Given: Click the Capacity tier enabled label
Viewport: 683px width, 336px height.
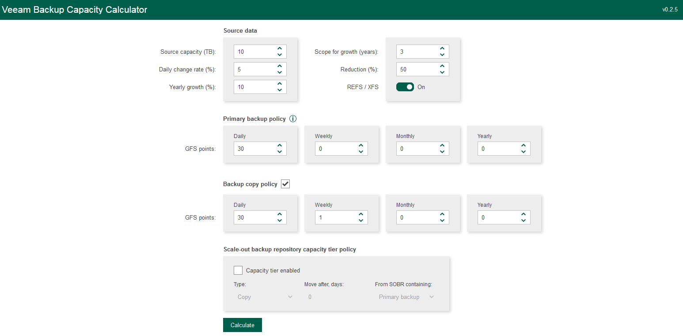Looking at the screenshot, I should click(273, 270).
